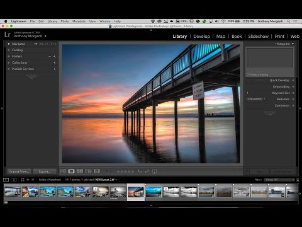Open the Photo menu

(x=65, y=21)
